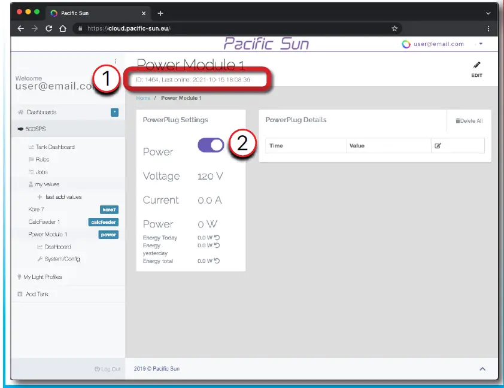Open a new browser tab
The height and width of the screenshot is (388, 504).
160,13
